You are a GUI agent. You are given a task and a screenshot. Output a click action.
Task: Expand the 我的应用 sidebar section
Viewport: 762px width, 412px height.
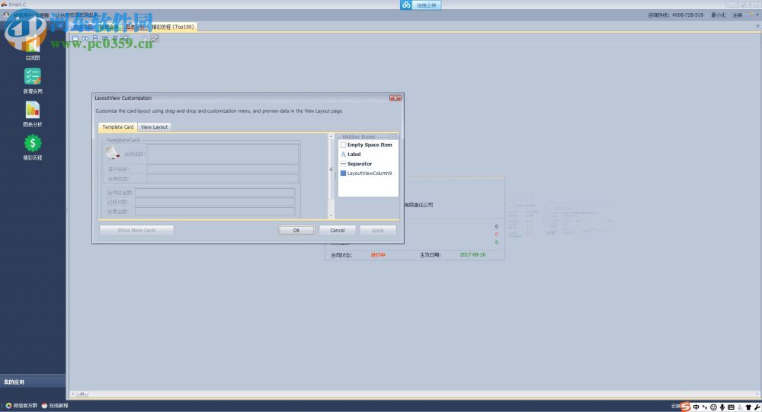pos(33,382)
